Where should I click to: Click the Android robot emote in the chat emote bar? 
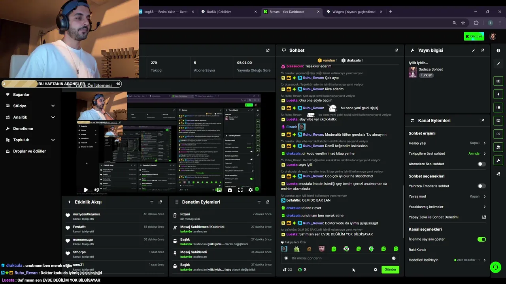click(x=296, y=249)
